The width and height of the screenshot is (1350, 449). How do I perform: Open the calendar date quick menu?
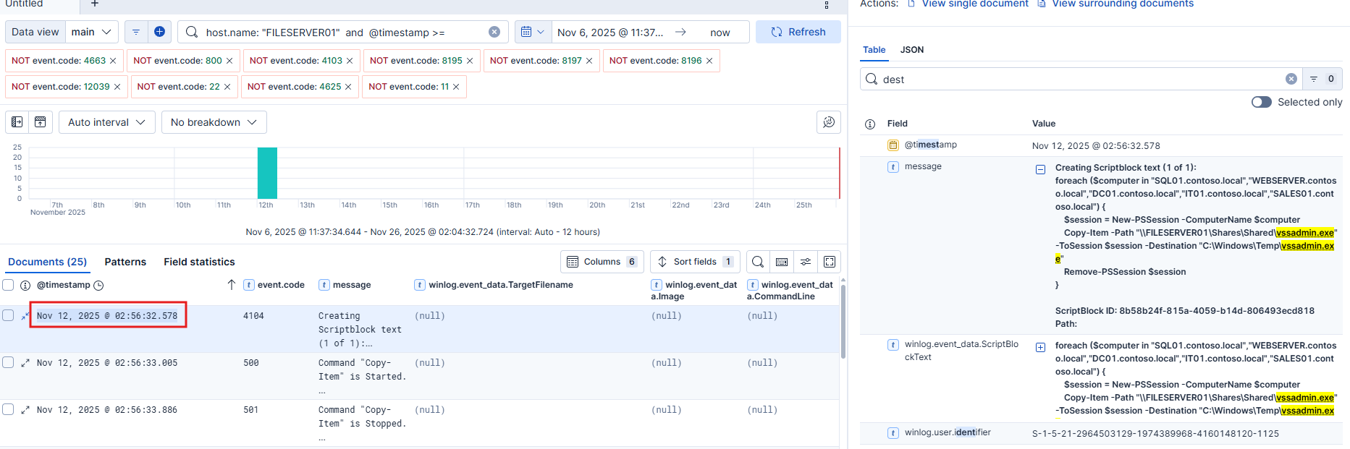coord(532,32)
